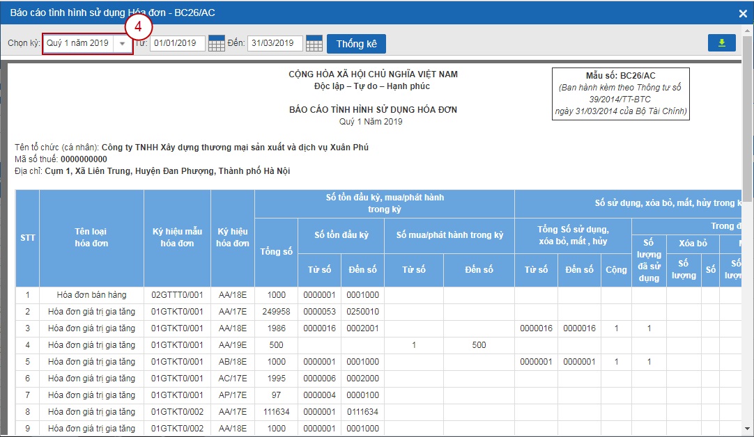Click 'Đến số' value '0002001' in row 3
This screenshot has width=754, height=437.
362,328
